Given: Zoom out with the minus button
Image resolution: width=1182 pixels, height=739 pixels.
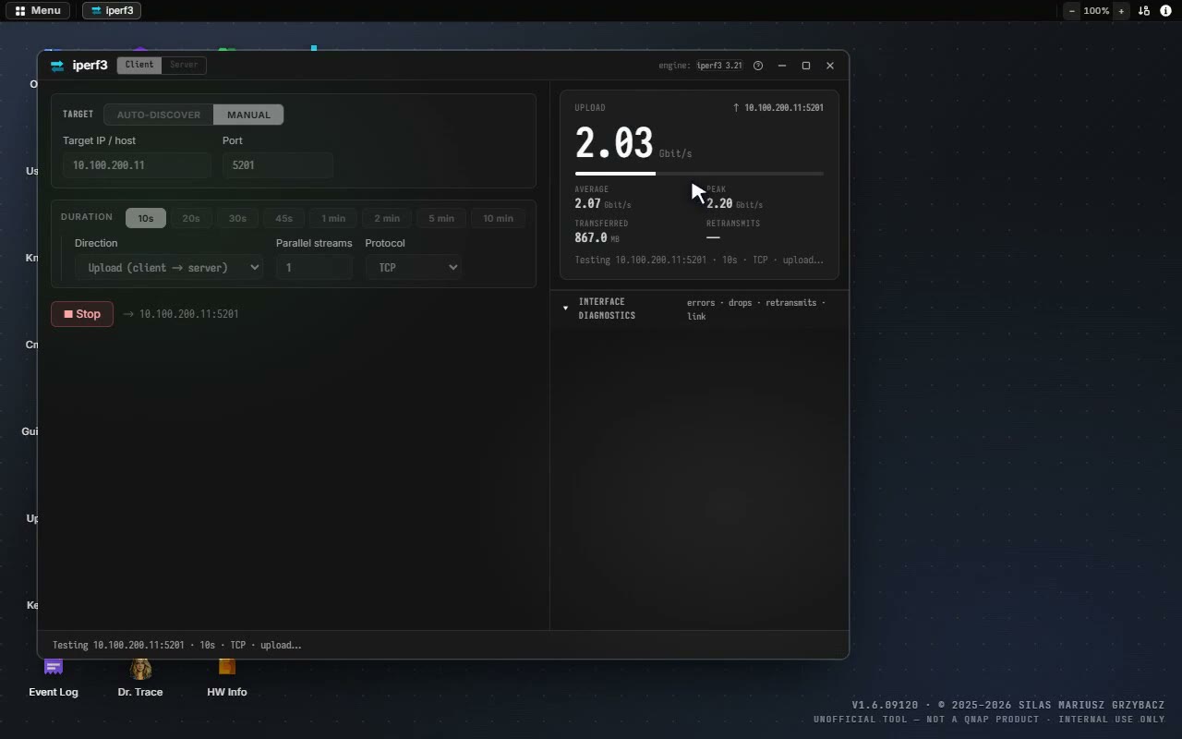Looking at the screenshot, I should click(x=1072, y=11).
